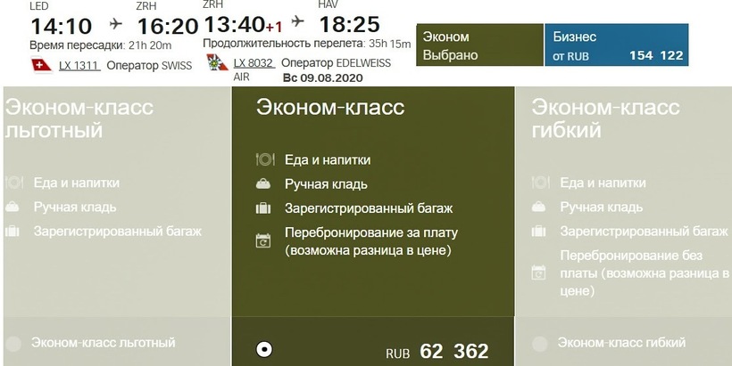Open the Эконом Выбрано tab
The width and height of the screenshot is (732, 366).
coord(480,45)
